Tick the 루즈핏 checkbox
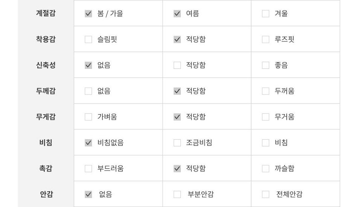The image size is (358, 207). pyautogui.click(x=266, y=40)
